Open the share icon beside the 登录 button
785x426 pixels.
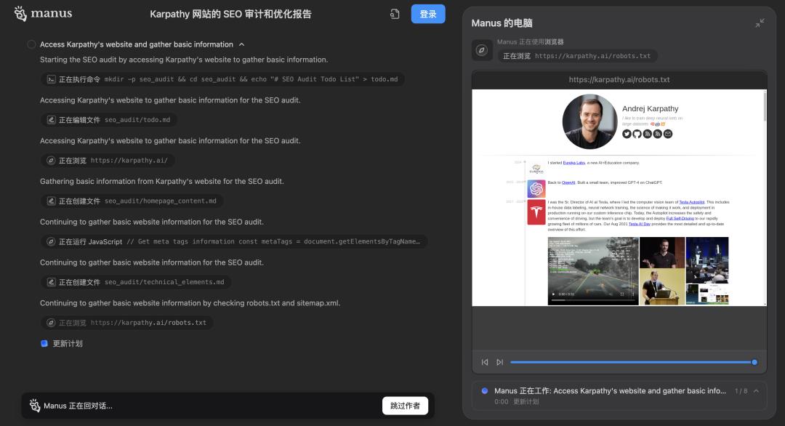395,13
